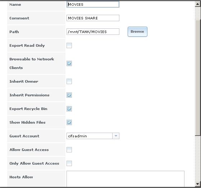Image resolution: width=201 pixels, height=188 pixels.
Task: Click the Guest Account cifsadmin combo box
Action: [x=93, y=136]
